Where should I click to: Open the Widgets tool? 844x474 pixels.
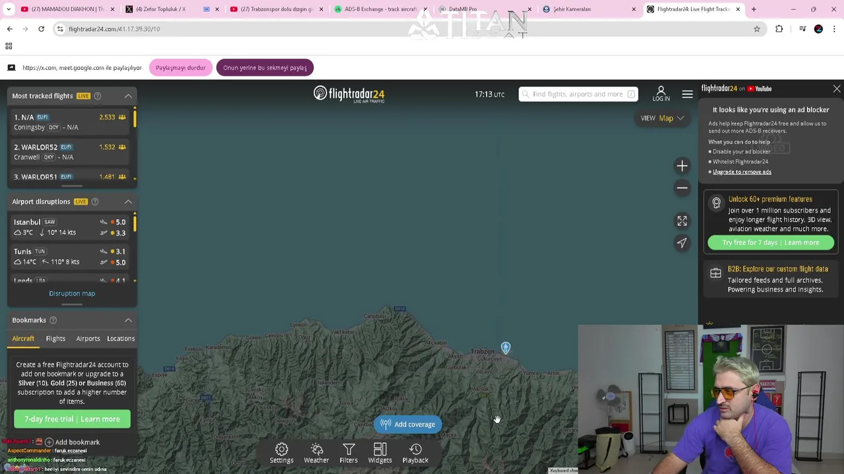pos(380,453)
